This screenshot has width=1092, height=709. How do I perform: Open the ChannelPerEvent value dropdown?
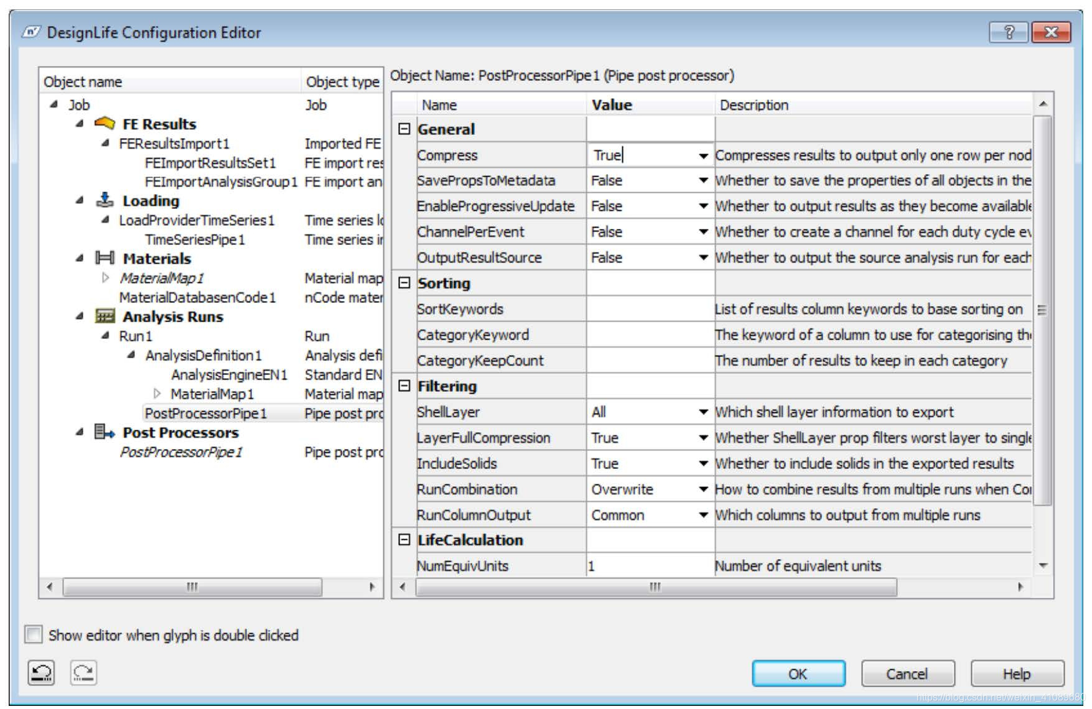point(703,232)
